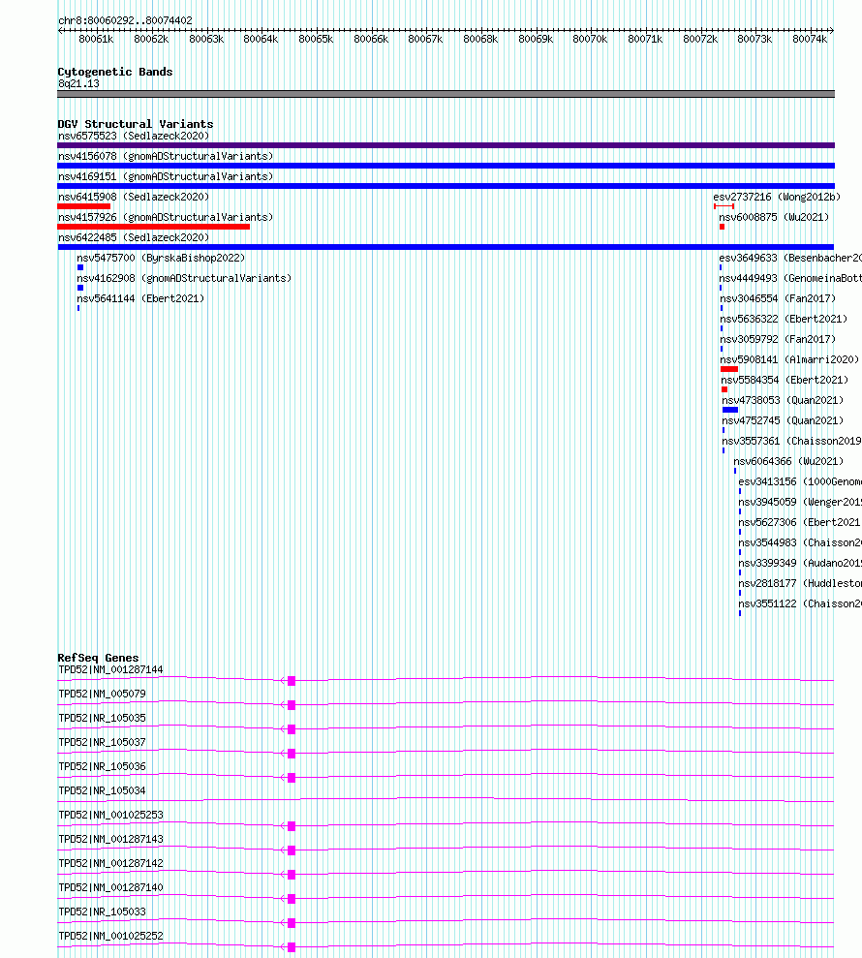Click the 80074k ruler tick label
Image resolution: width=862 pixels, height=958 pixels.
pyautogui.click(x=810, y=39)
